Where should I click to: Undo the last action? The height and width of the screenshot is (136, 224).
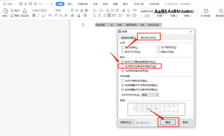[40, 4]
